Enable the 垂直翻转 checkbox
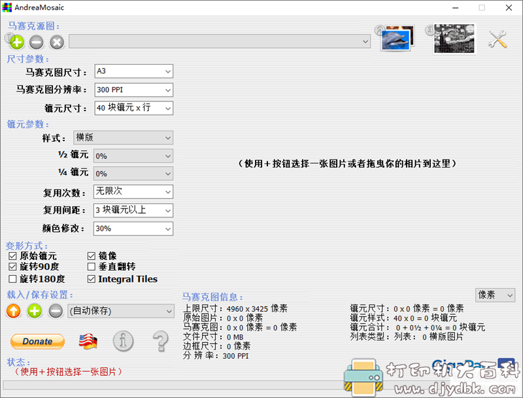 (x=92, y=267)
